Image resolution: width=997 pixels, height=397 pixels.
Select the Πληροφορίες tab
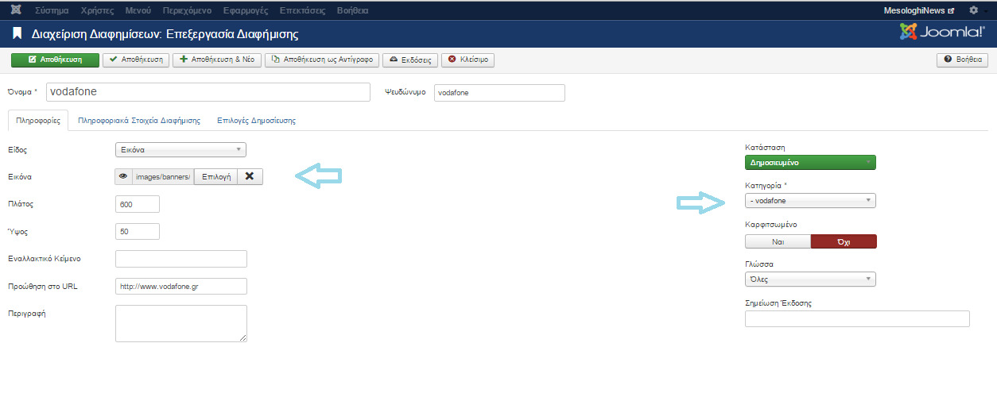[x=38, y=121]
